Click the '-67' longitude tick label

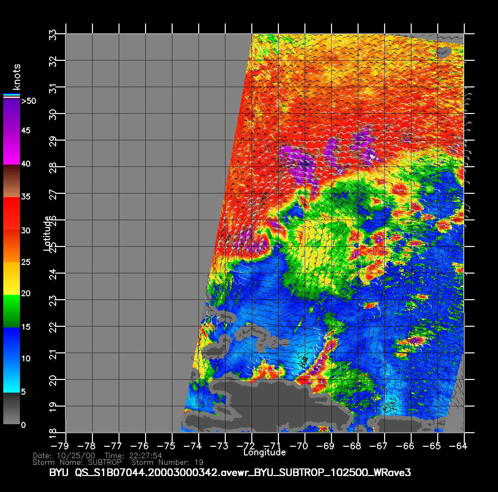tap(378, 446)
